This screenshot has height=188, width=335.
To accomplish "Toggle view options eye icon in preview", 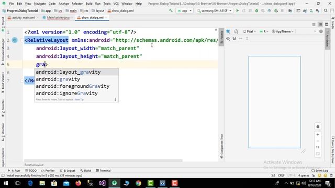I will [x=228, y=39].
